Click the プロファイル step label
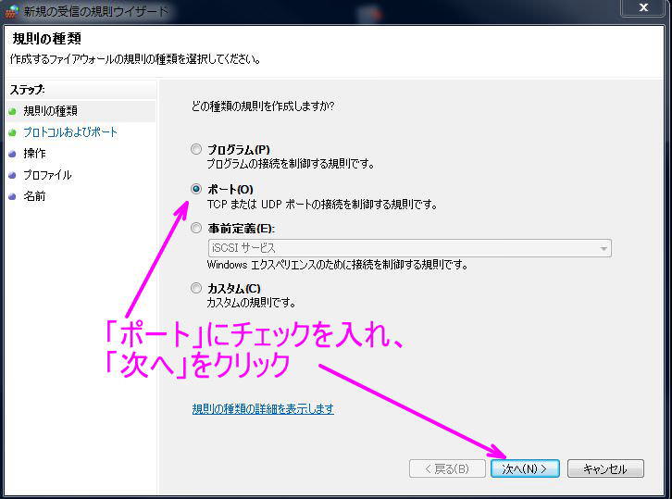 47,175
